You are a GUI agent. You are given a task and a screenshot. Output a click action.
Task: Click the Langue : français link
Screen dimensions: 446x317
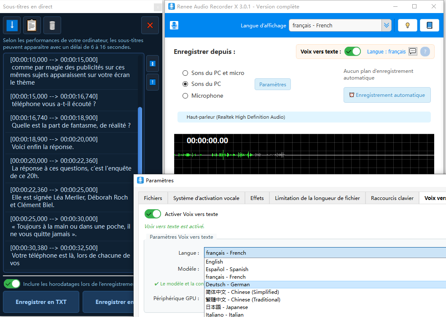point(386,51)
